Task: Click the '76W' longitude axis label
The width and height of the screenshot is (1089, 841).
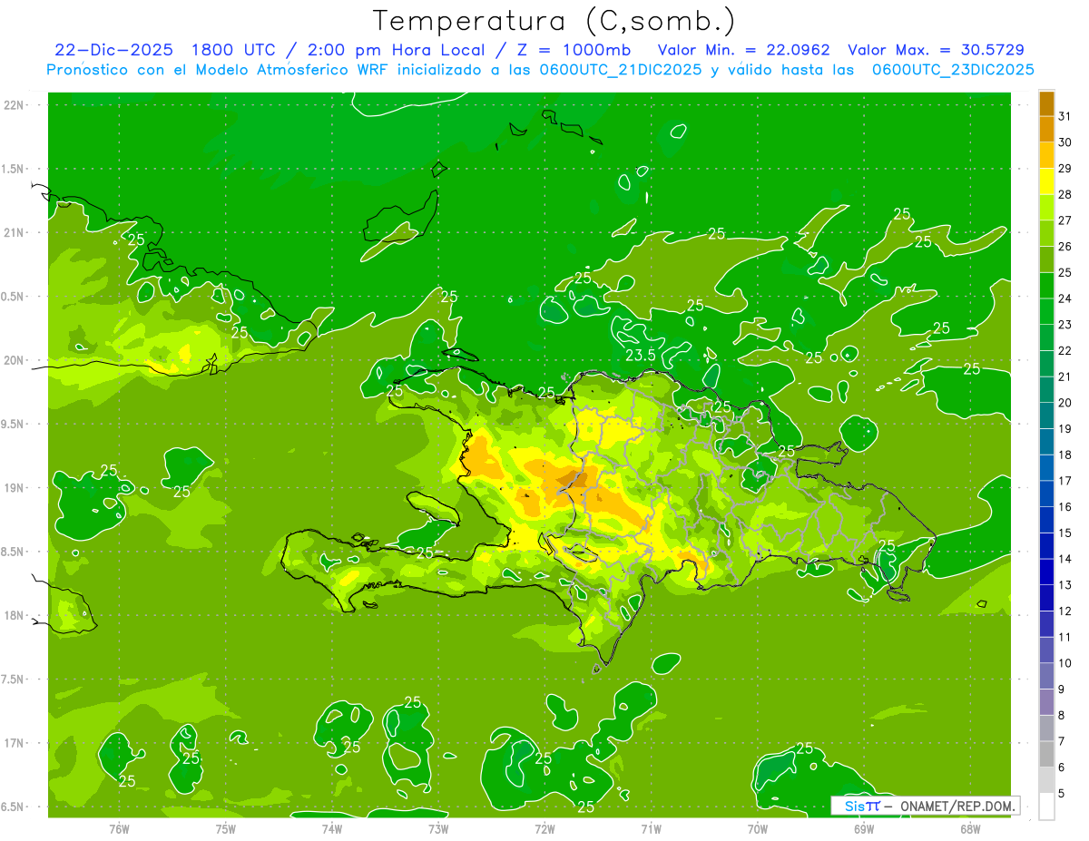Action: pyautogui.click(x=119, y=828)
